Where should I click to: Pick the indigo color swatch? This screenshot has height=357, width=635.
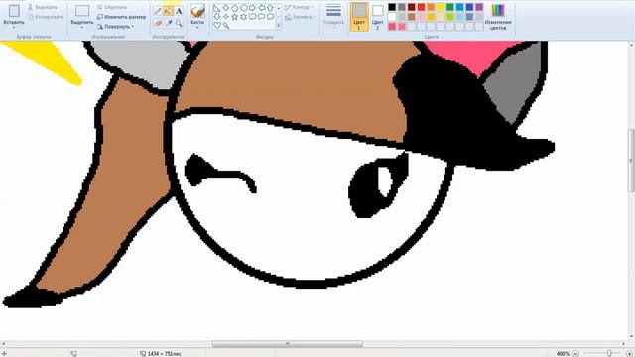coord(469,7)
